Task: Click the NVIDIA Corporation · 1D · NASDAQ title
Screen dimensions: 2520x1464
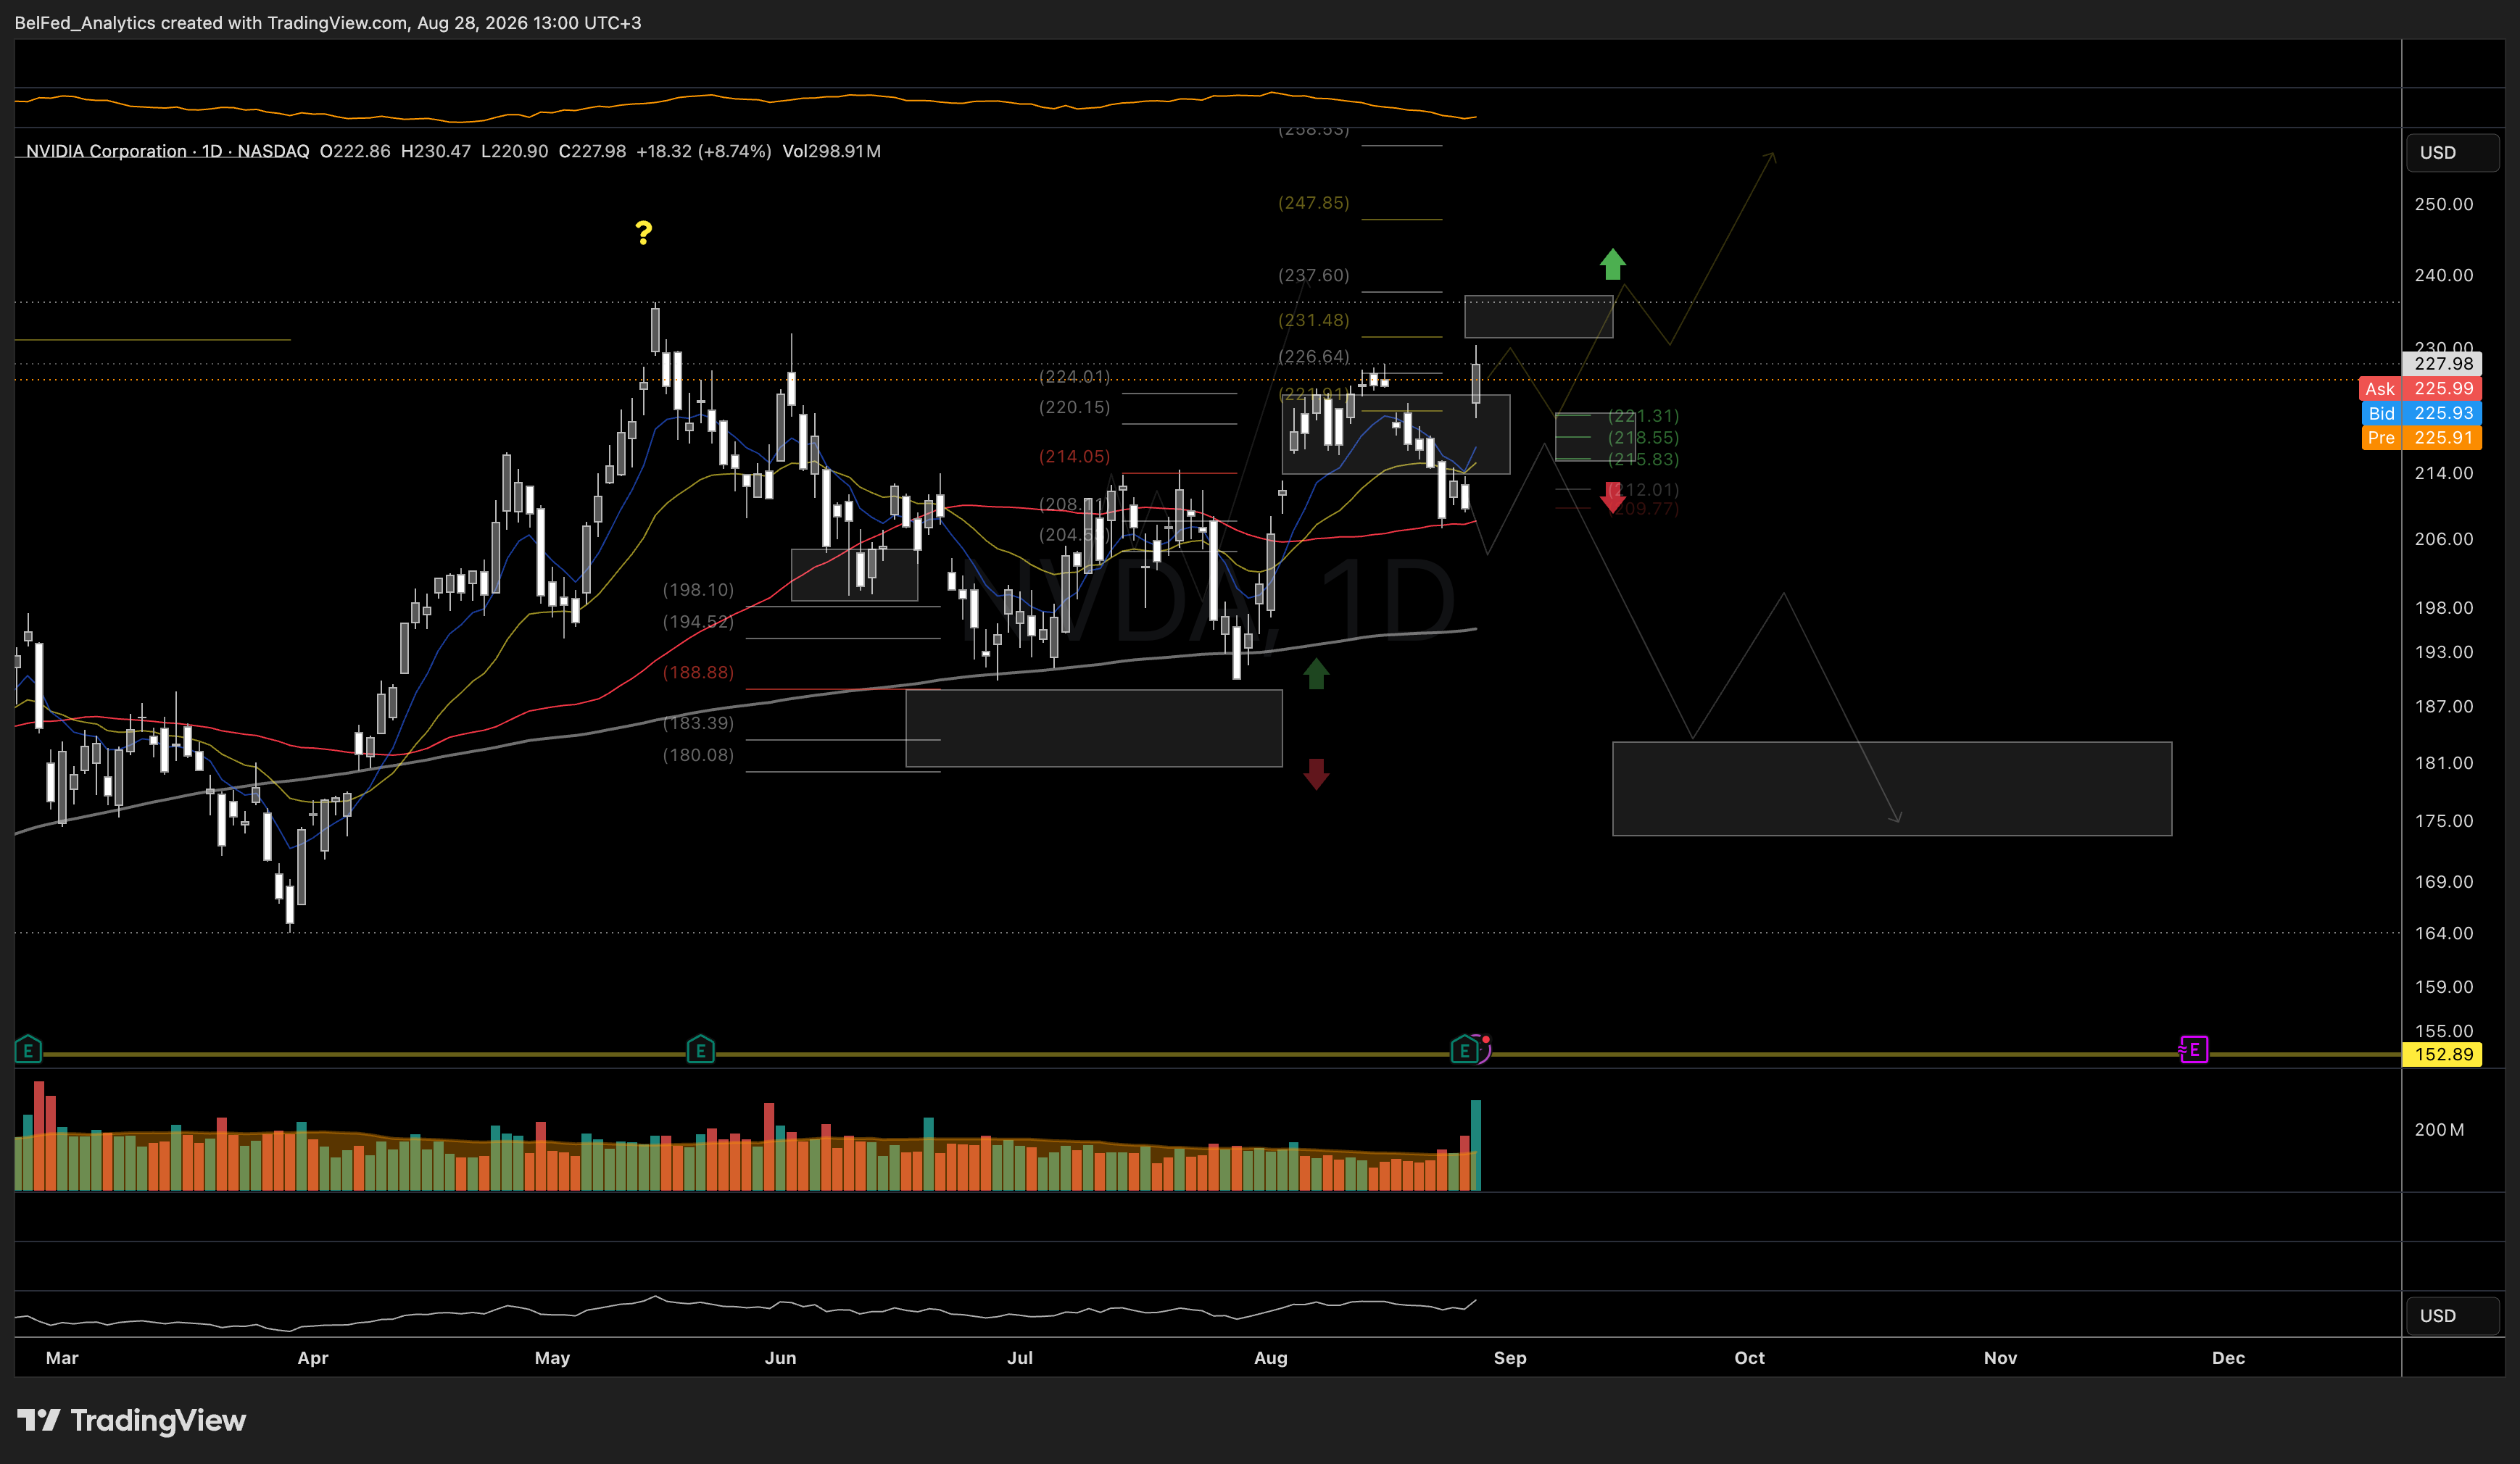Action: coord(167,151)
